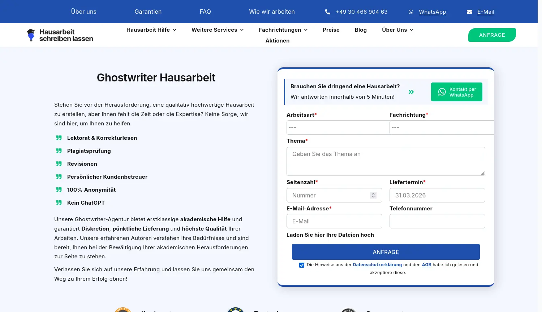The width and height of the screenshot is (542, 312).
Task: Click the double-chevron arrow in the form banner
Action: click(x=411, y=92)
